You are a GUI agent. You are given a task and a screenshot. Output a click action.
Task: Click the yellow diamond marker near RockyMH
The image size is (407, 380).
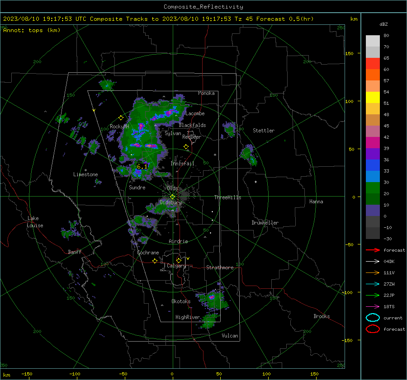click(x=121, y=118)
